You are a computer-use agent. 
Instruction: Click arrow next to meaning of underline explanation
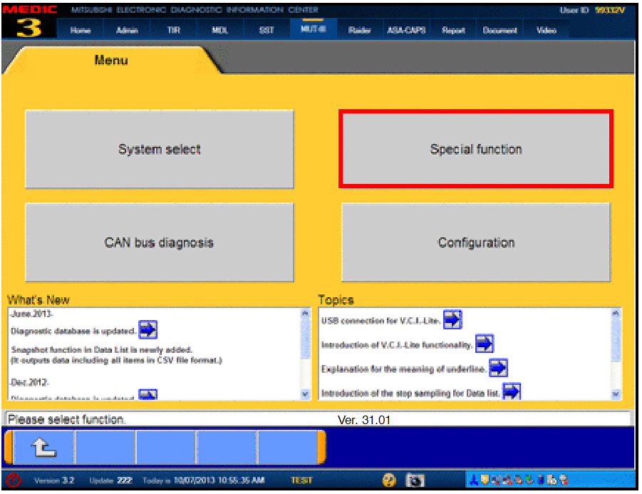point(498,369)
